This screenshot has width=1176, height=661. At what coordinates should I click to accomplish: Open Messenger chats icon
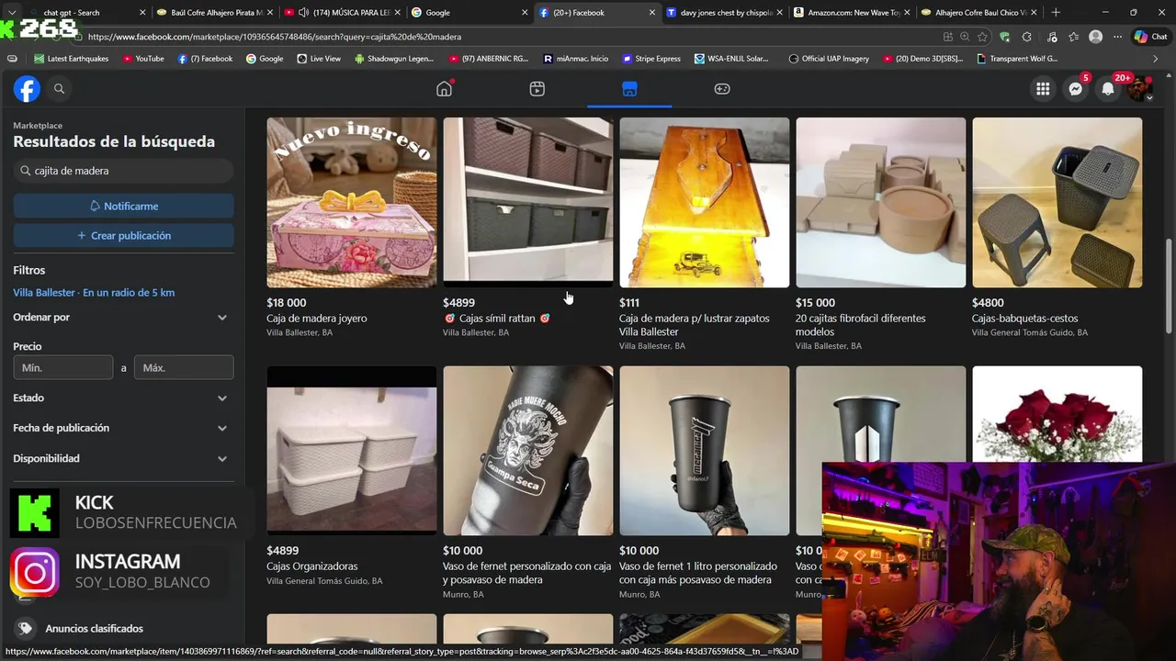[x=1076, y=89]
